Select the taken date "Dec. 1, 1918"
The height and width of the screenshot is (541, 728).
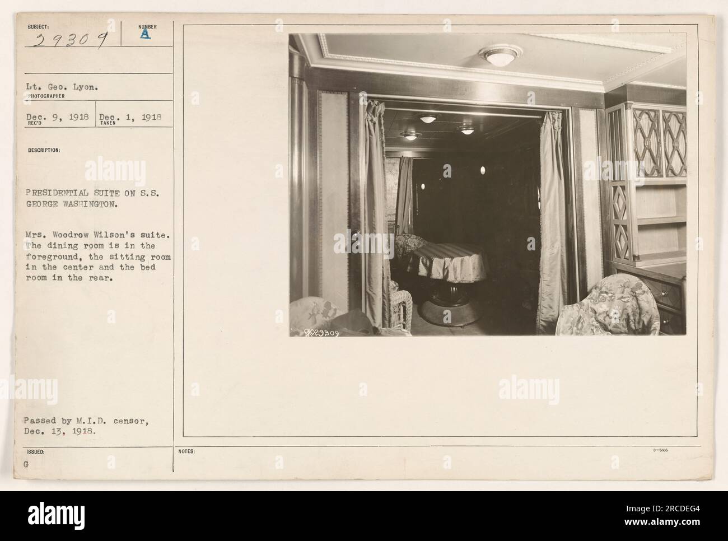pos(130,118)
